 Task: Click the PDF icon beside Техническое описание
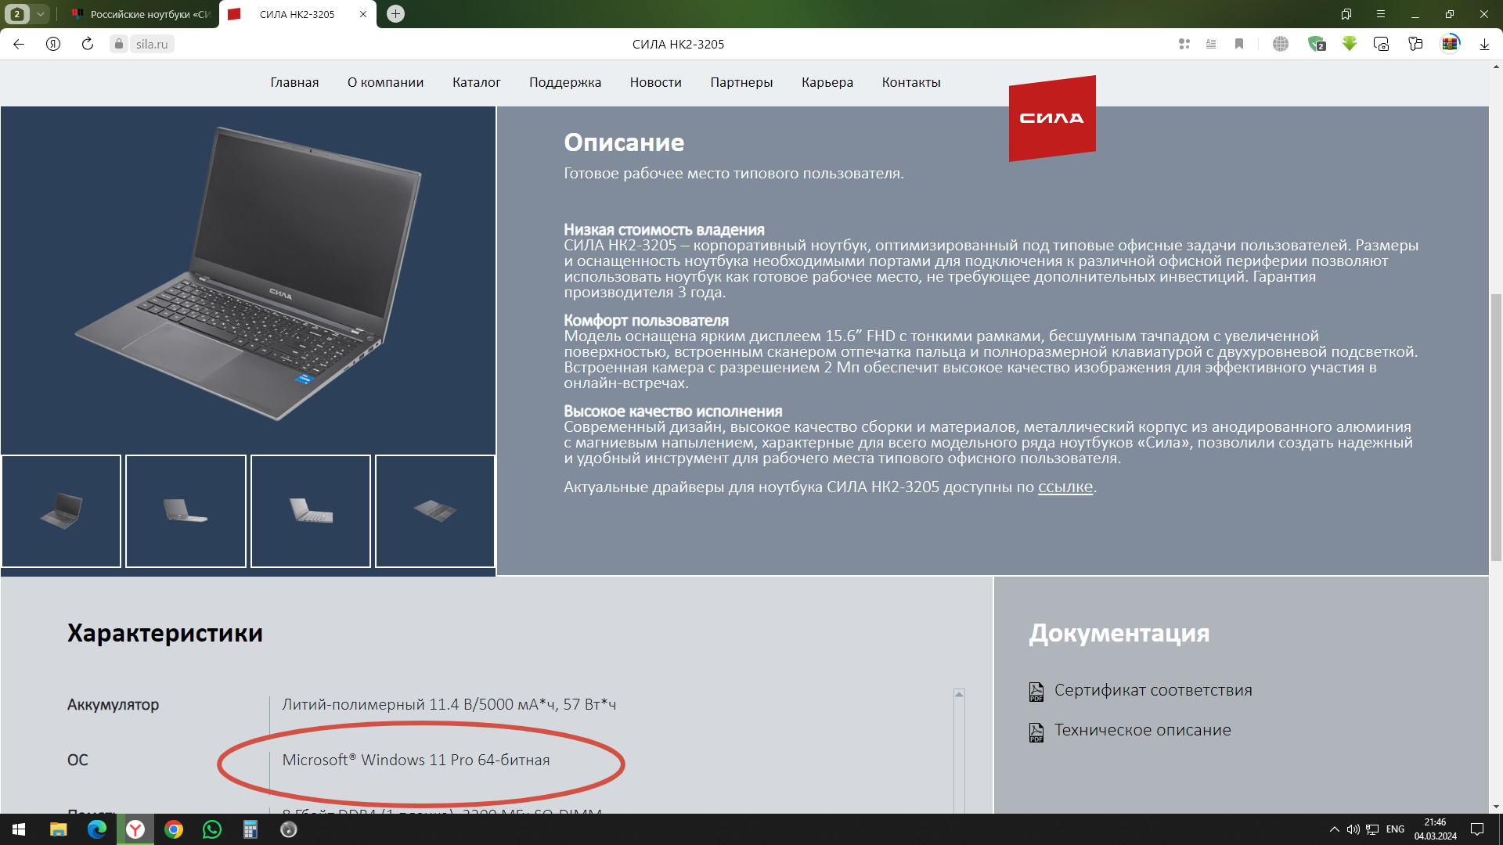[1036, 732]
